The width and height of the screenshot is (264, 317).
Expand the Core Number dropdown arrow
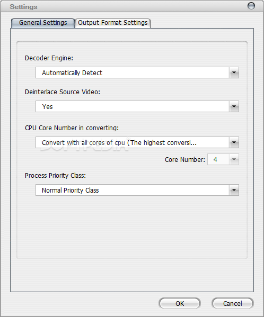[x=234, y=159]
